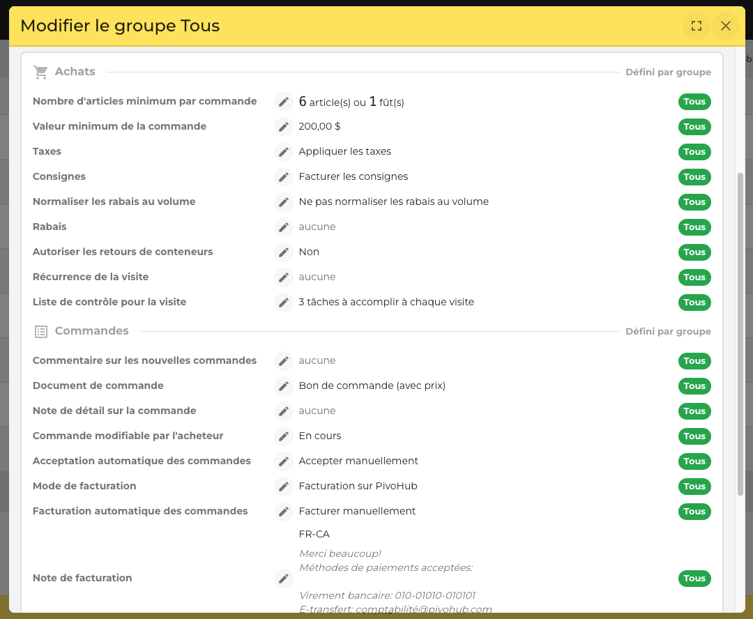Viewport: 753px width, 619px height.
Task: Edit Liste de contrôle pour la visite
Action: (283, 302)
